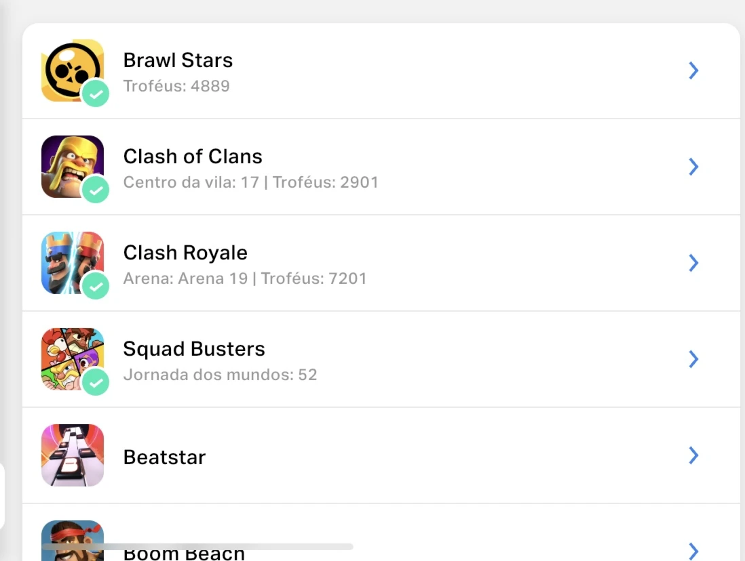Select the Boom Beach soldier icon

tap(72, 541)
